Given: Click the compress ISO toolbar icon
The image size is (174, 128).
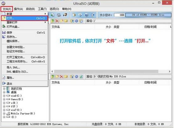Looking at the screenshot, I should tap(59, 15).
